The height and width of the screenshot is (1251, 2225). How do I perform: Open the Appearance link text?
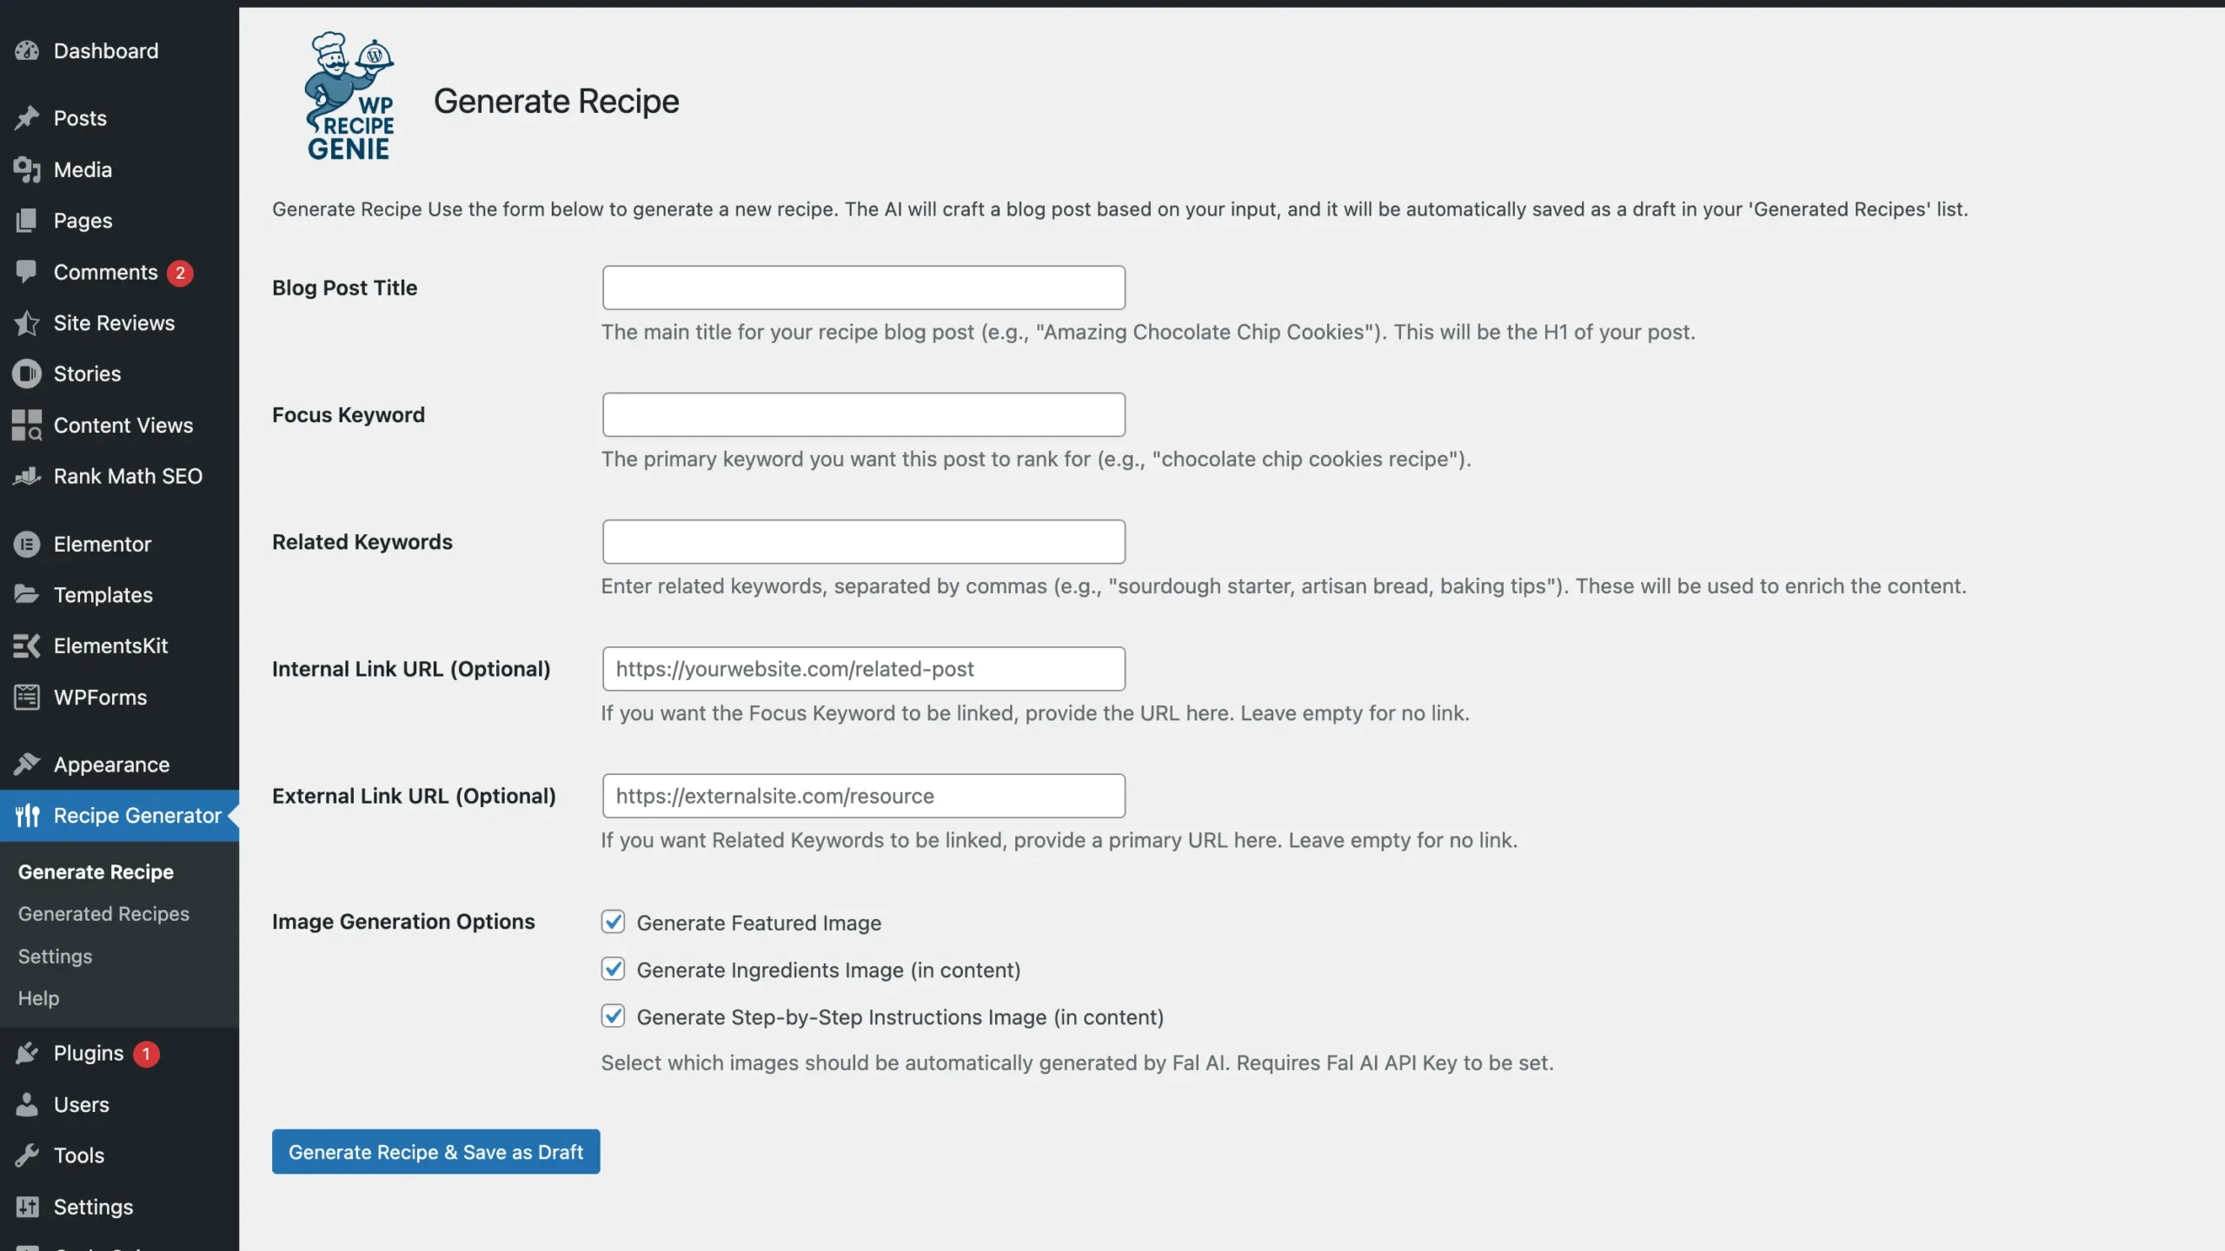[x=111, y=765]
